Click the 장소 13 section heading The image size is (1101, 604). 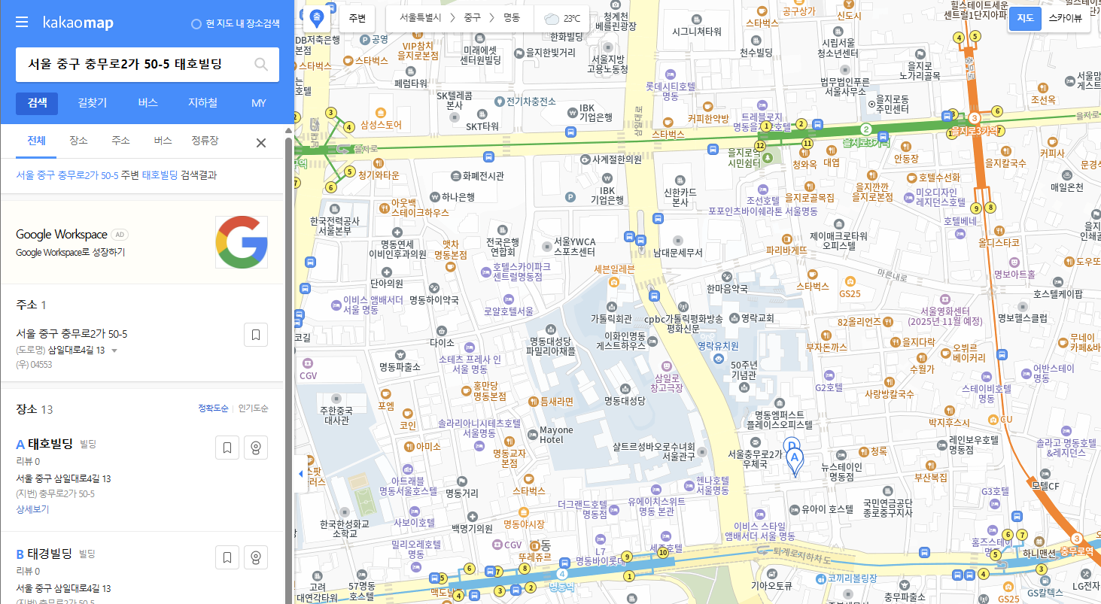click(x=35, y=409)
